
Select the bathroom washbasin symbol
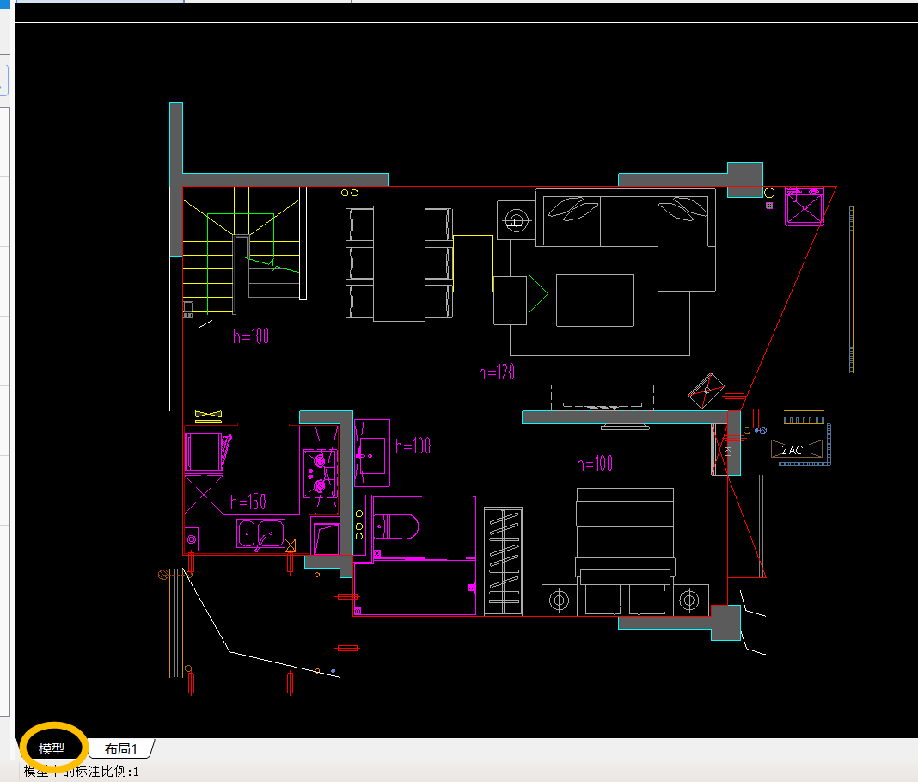pos(372,453)
